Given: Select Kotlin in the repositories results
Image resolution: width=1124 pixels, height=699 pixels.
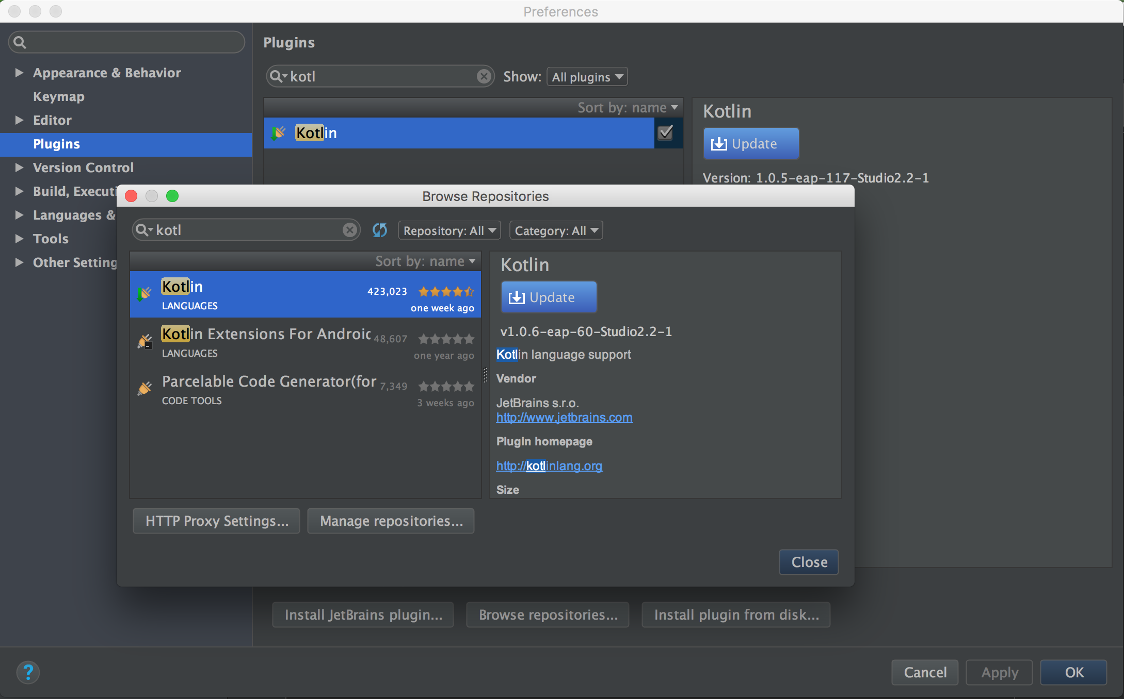Looking at the screenshot, I should (306, 294).
